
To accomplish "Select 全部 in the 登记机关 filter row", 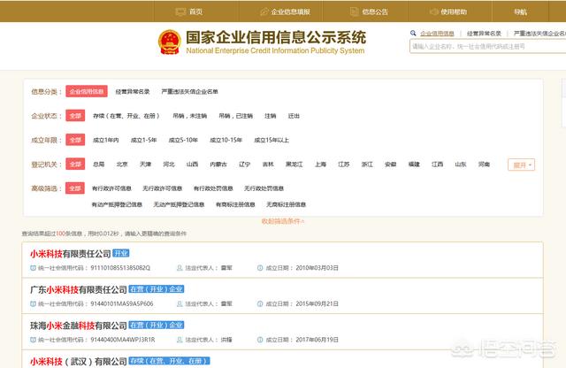I will point(75,164).
